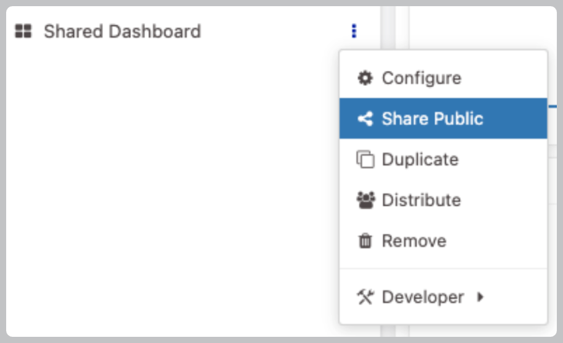Click the blue line right of menu
The height and width of the screenshot is (343, 563).
coord(553,106)
